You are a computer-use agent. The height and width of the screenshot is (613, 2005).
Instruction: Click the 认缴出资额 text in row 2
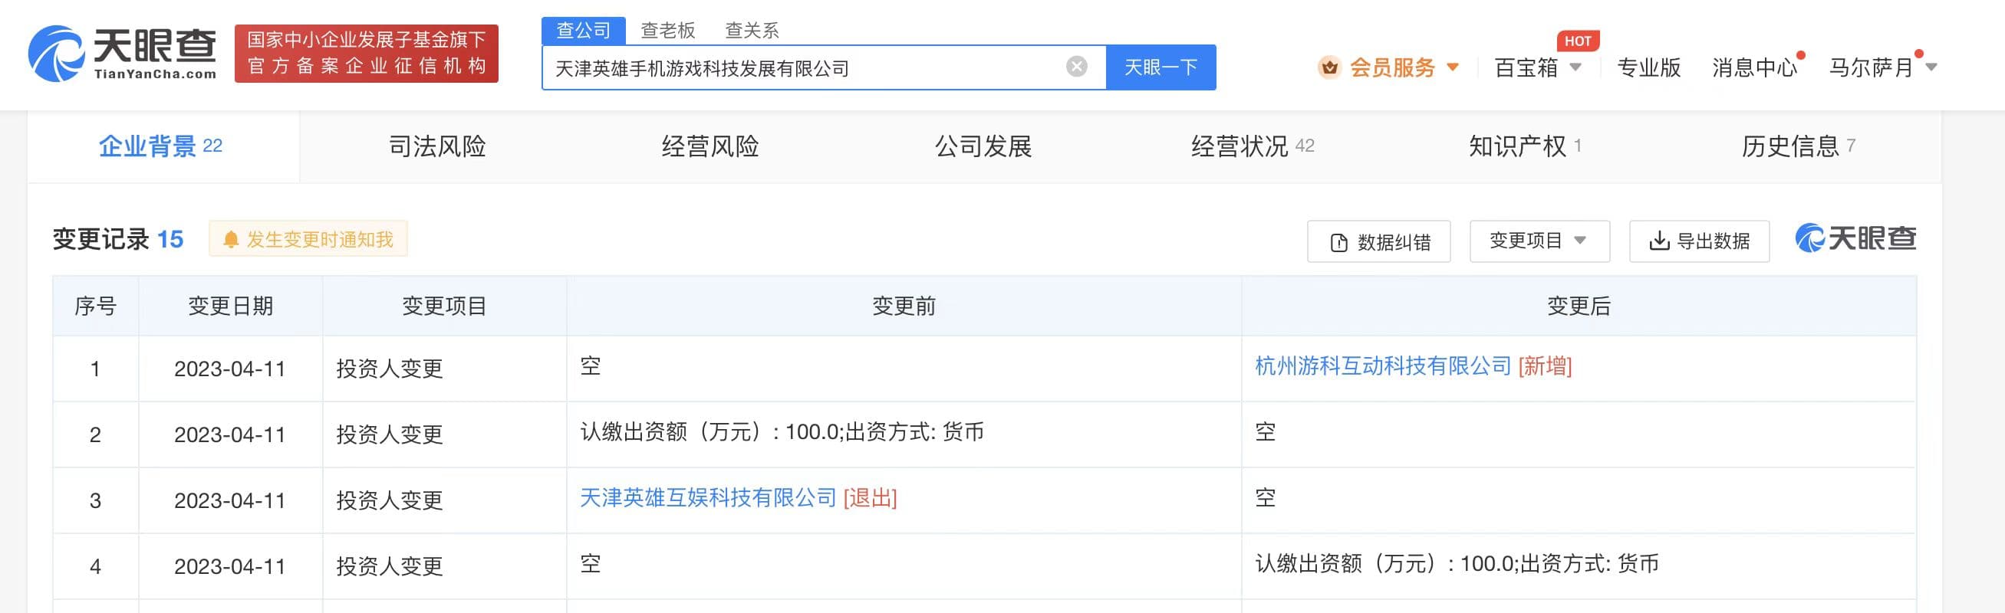(x=782, y=431)
